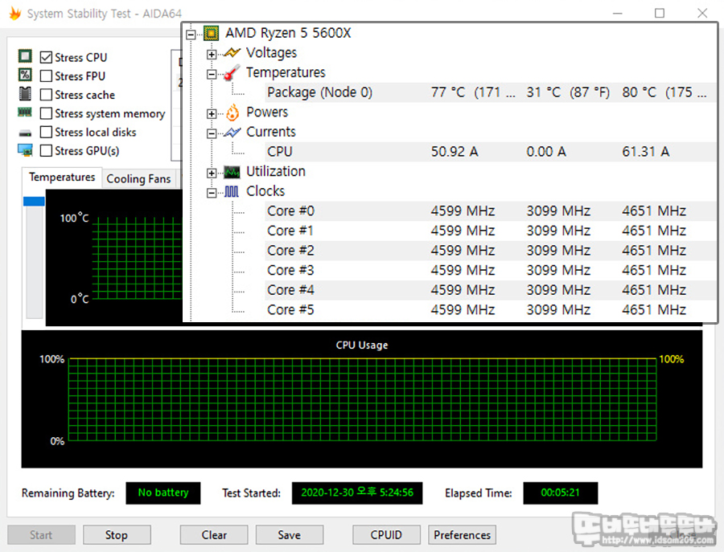Expand the Powers tree node
Screen dimensions: 724x552
212,113
